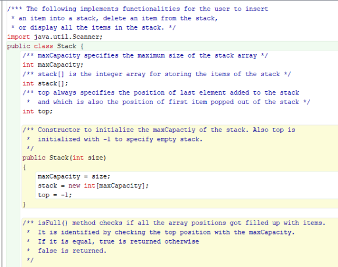Click the Constructor description comment line
This screenshot has width=338, height=267.
coord(159,130)
